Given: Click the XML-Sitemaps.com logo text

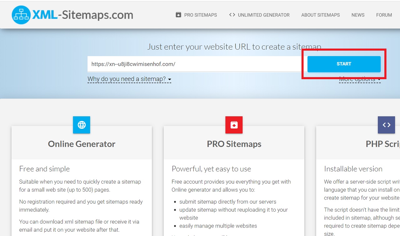Looking at the screenshot, I should (x=82, y=15).
